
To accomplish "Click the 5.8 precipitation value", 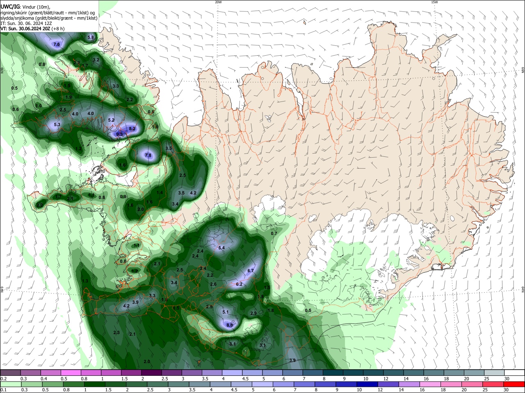I will pyautogui.click(x=91, y=37).
